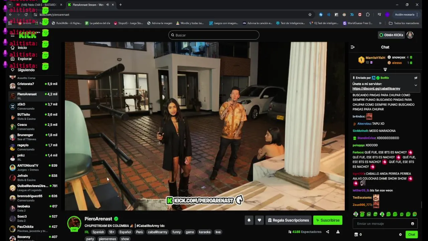Click the caballitoarmy tag

(157, 232)
